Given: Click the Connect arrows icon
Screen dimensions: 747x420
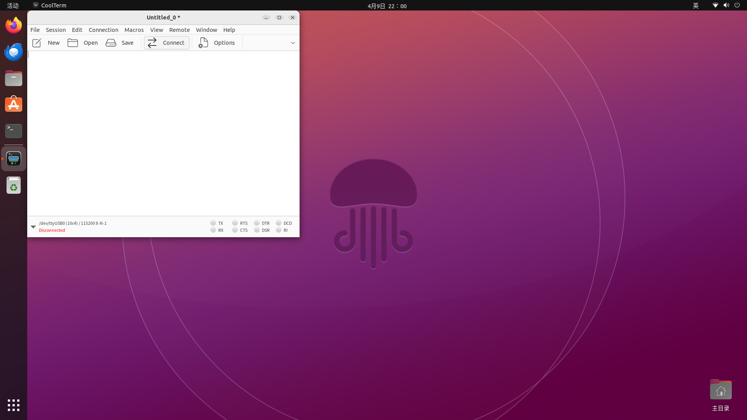Looking at the screenshot, I should pyautogui.click(x=152, y=43).
